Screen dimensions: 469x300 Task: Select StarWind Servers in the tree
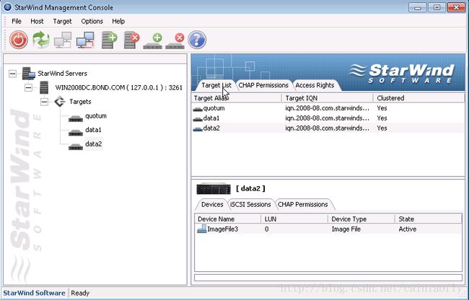click(x=62, y=74)
